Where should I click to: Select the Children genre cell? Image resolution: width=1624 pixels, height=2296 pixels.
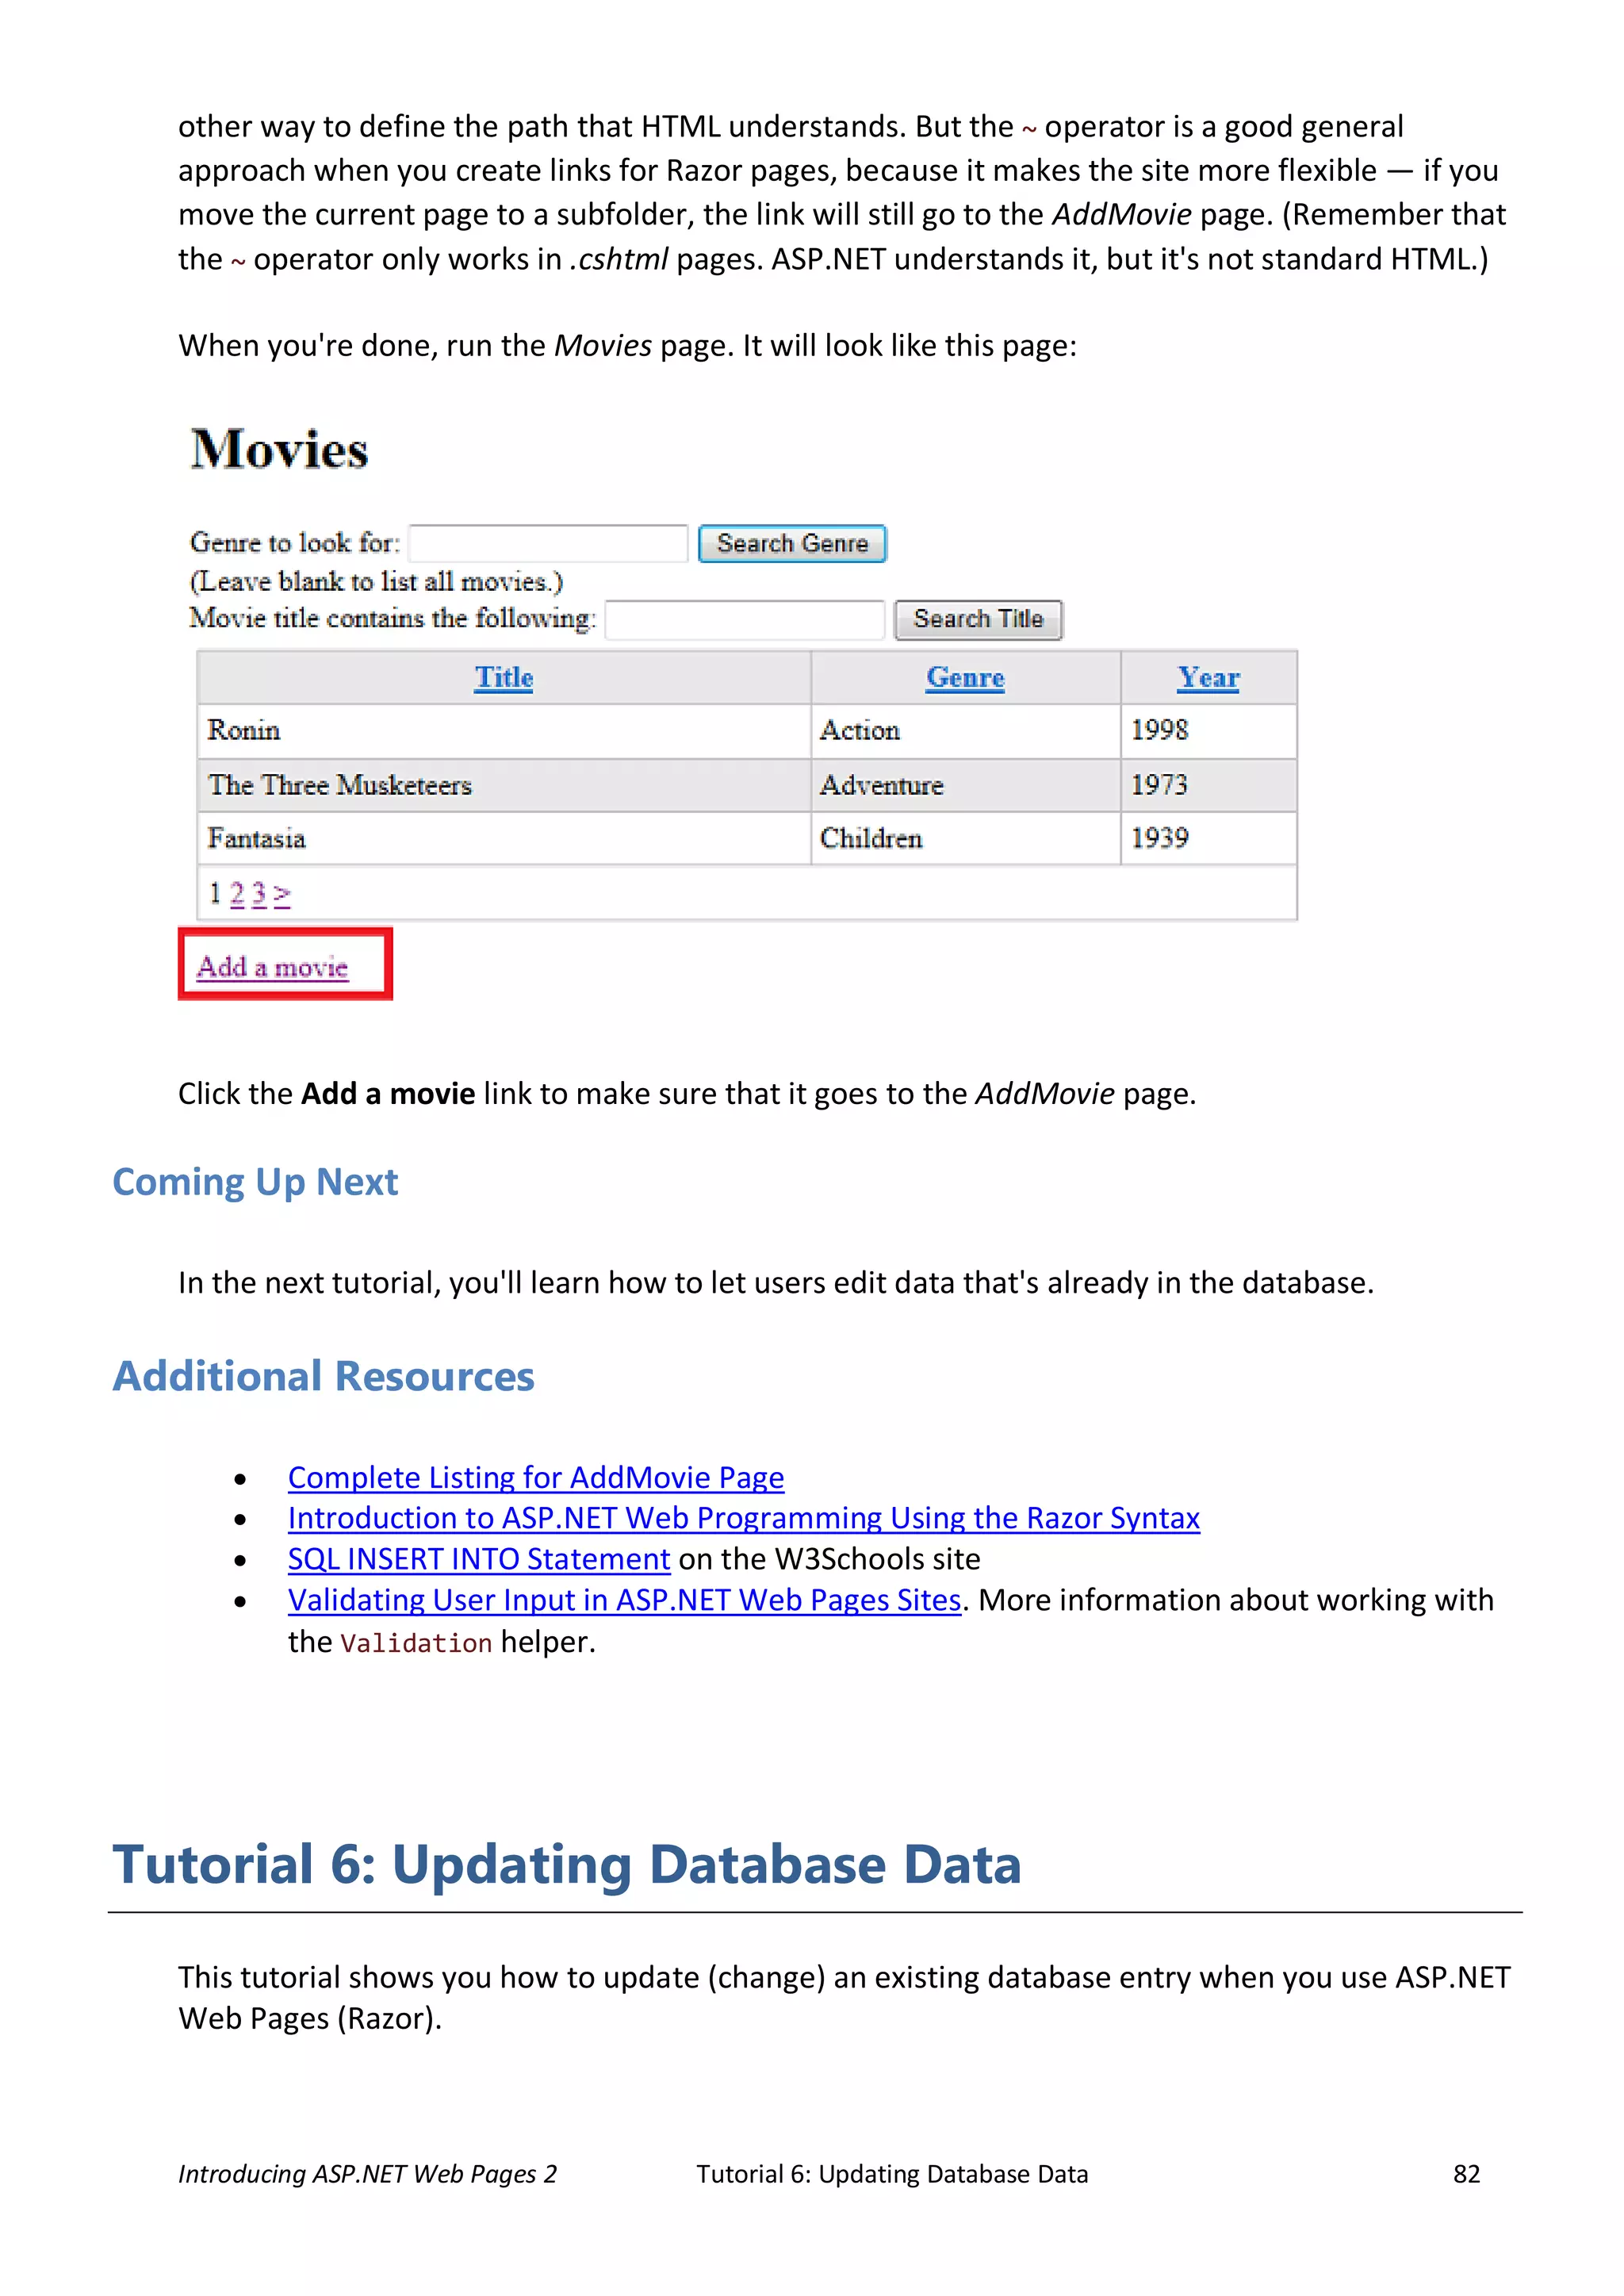coord(965,838)
